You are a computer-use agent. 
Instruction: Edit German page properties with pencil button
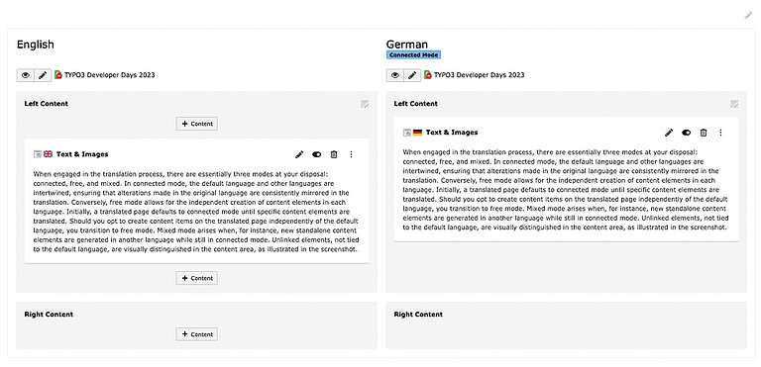(412, 75)
